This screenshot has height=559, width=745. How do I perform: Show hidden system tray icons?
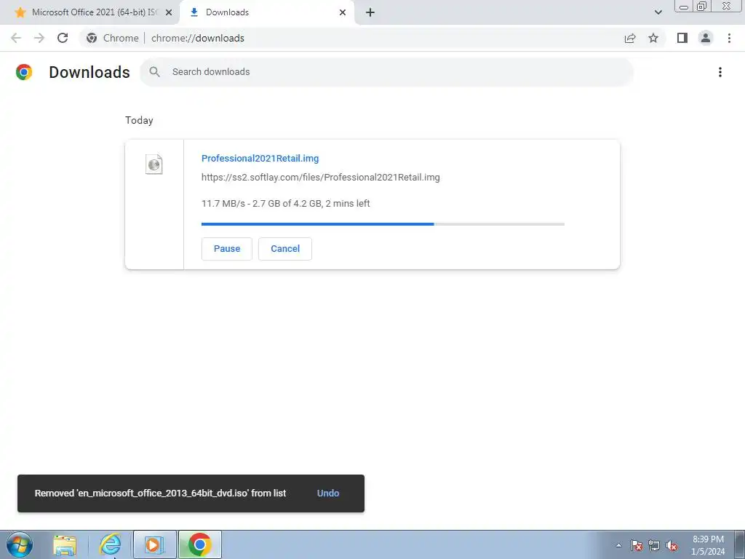click(618, 545)
